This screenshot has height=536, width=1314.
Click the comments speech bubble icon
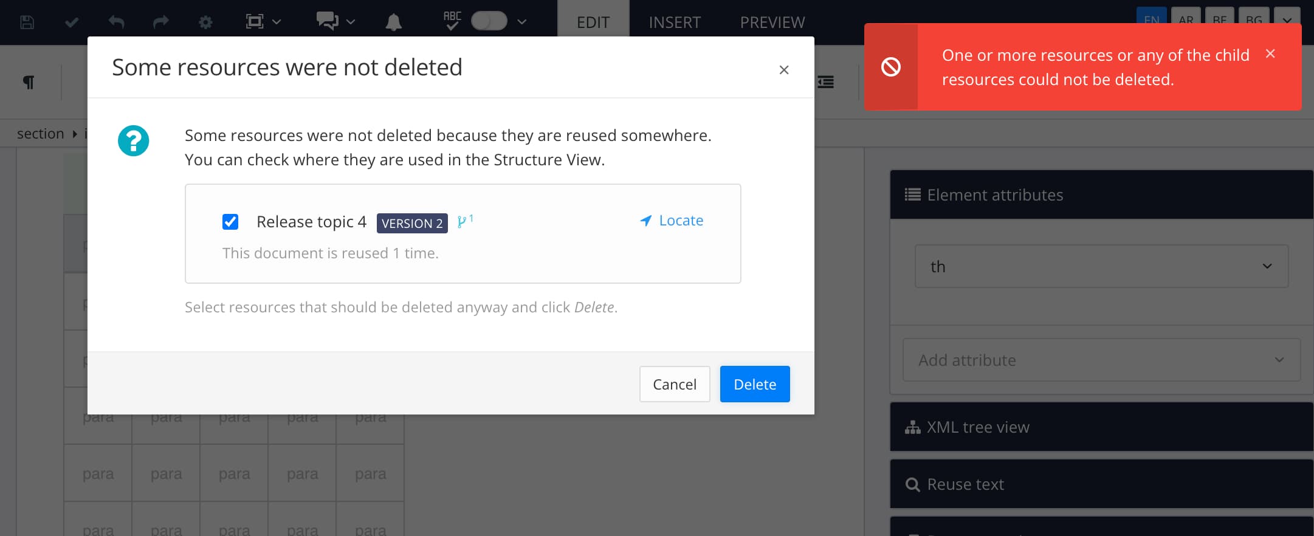[327, 21]
